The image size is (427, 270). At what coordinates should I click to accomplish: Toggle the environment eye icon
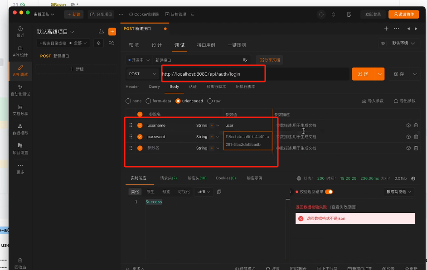(x=383, y=43)
